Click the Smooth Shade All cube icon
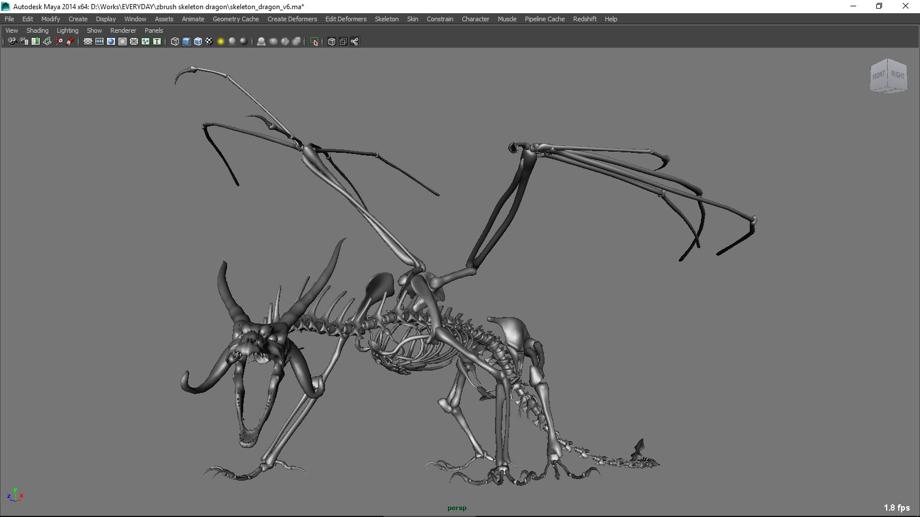Viewport: 920px width, 517px height. [186, 41]
